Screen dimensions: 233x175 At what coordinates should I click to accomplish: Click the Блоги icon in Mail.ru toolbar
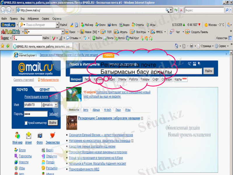(101, 25)
